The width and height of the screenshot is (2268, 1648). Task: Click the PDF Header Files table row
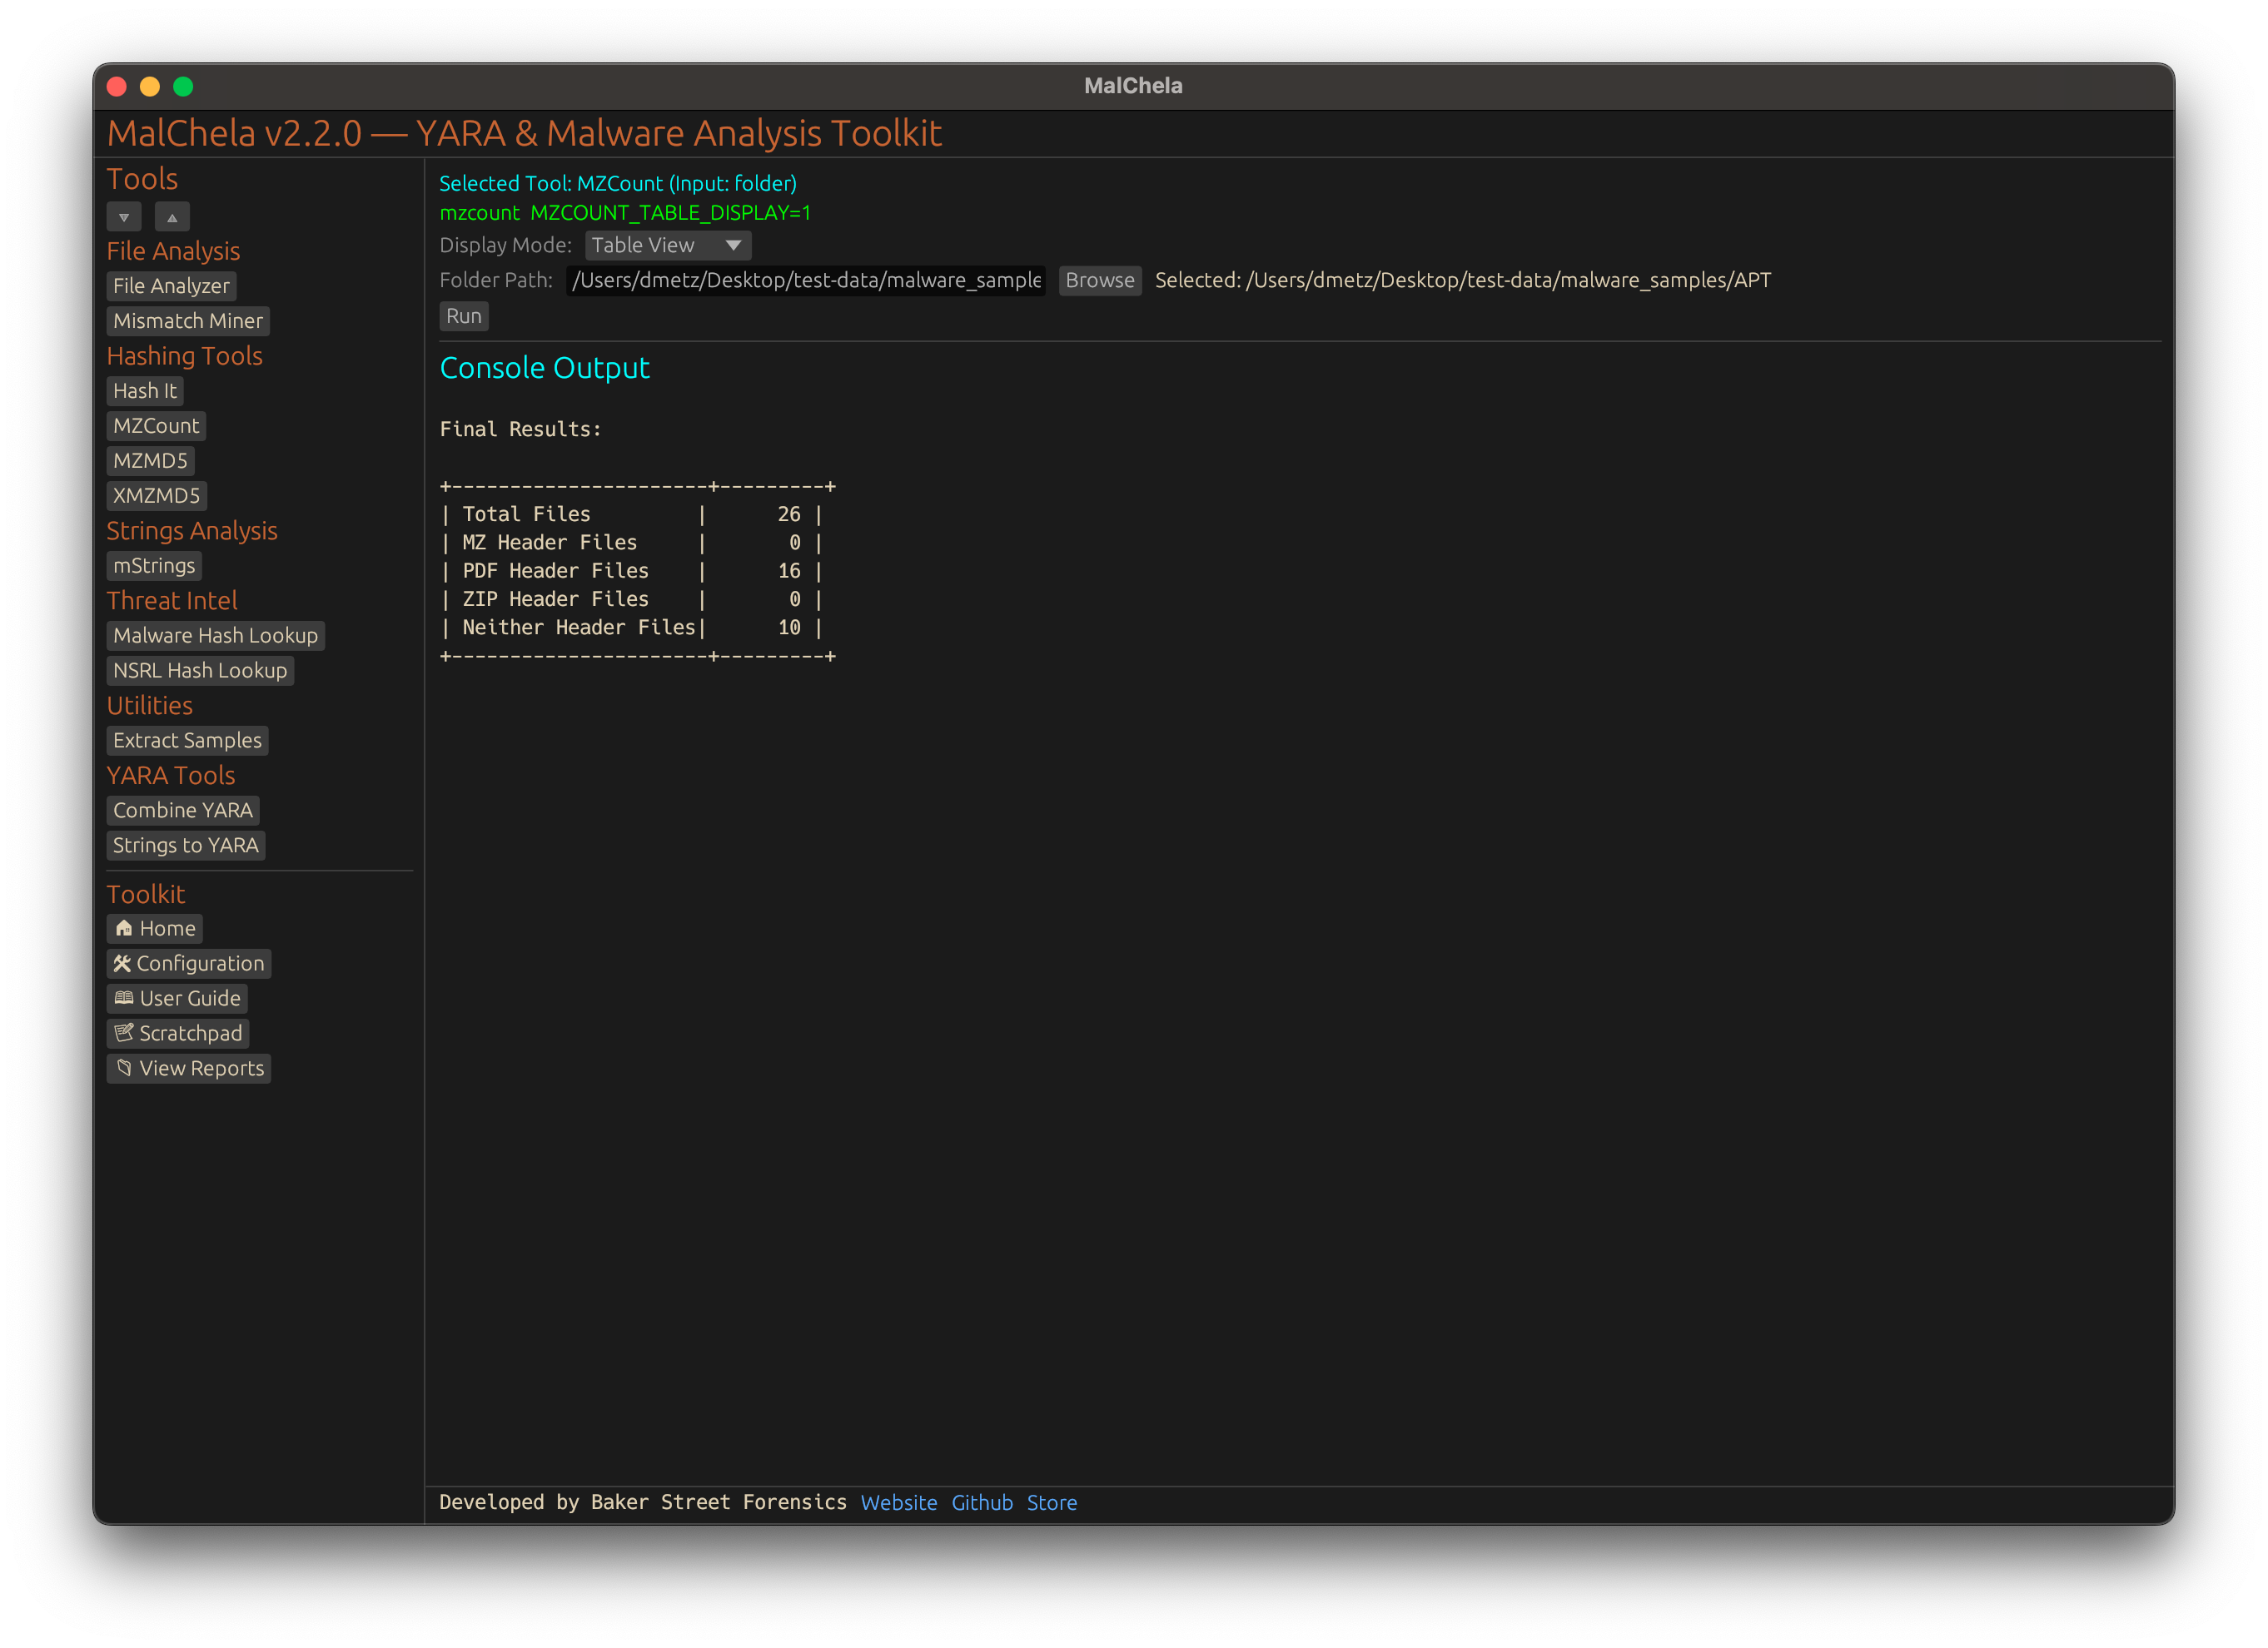pos(631,571)
